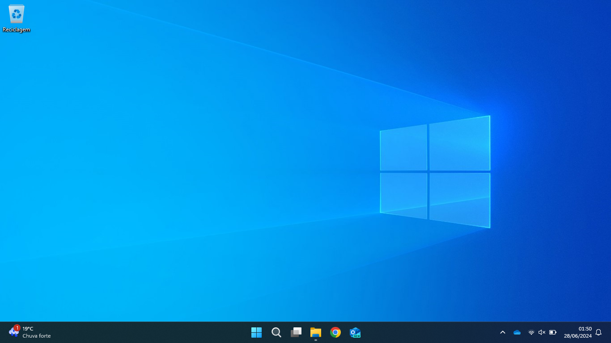Image resolution: width=611 pixels, height=343 pixels.
Task: Select the Reciclagem recycle bin icon
Action: tap(17, 18)
